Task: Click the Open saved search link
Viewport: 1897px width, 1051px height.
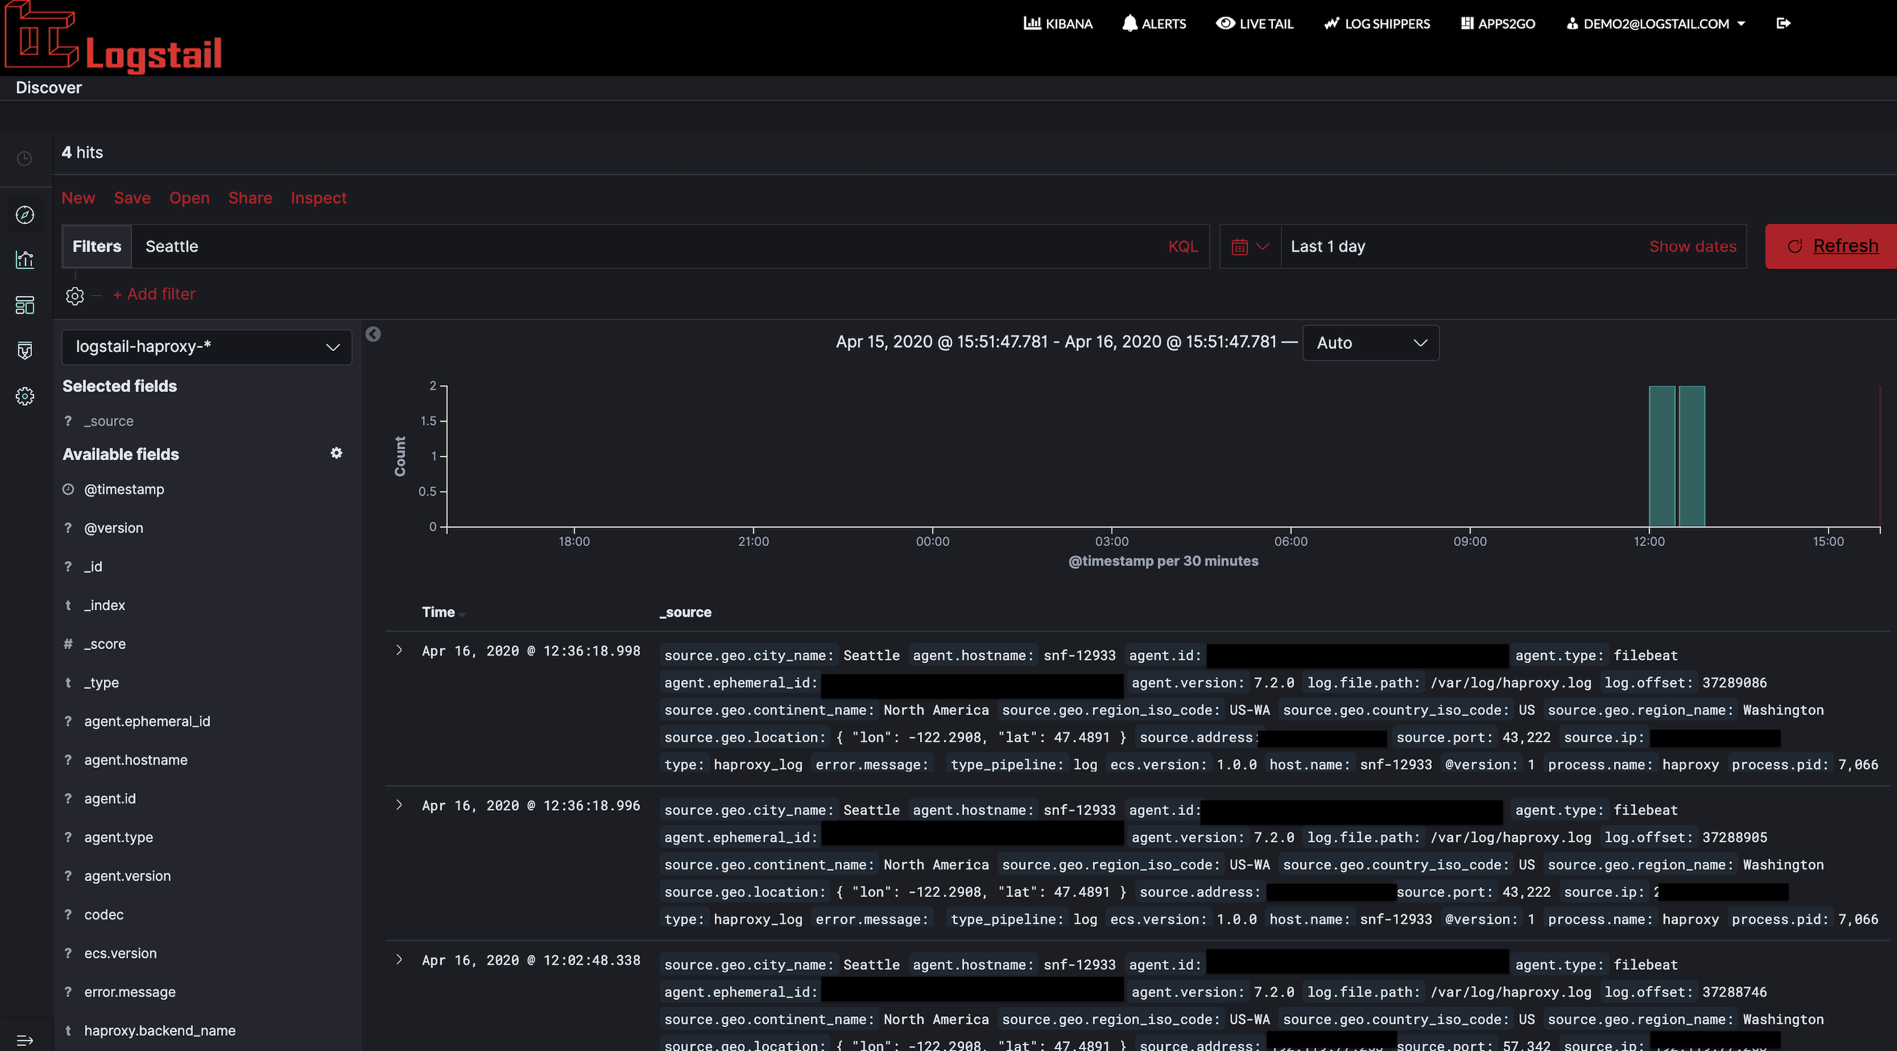Action: tap(189, 198)
